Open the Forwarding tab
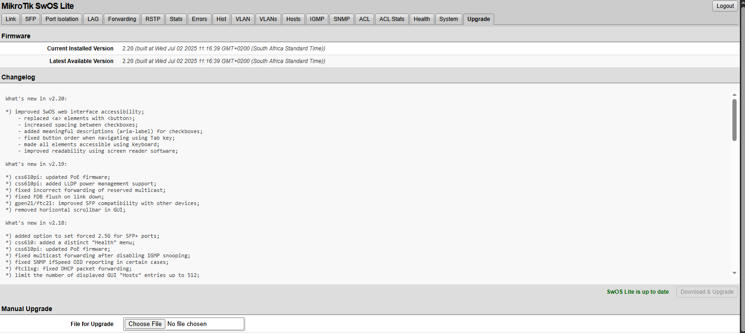Screen dimensions: 745x333 pyautogui.click(x=122, y=19)
